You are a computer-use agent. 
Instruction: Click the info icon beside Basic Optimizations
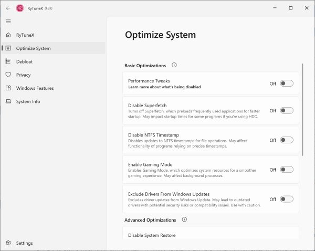click(x=174, y=66)
